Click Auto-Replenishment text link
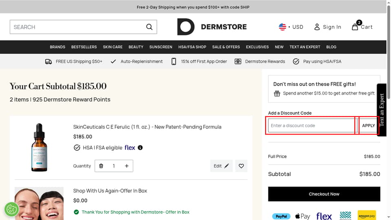 [x=141, y=62]
